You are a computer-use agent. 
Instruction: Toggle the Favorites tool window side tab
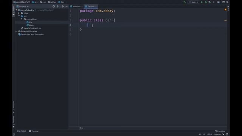coord(14,122)
